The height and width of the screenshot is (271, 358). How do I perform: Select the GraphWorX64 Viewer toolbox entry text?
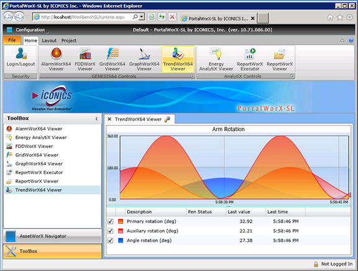(x=39, y=163)
